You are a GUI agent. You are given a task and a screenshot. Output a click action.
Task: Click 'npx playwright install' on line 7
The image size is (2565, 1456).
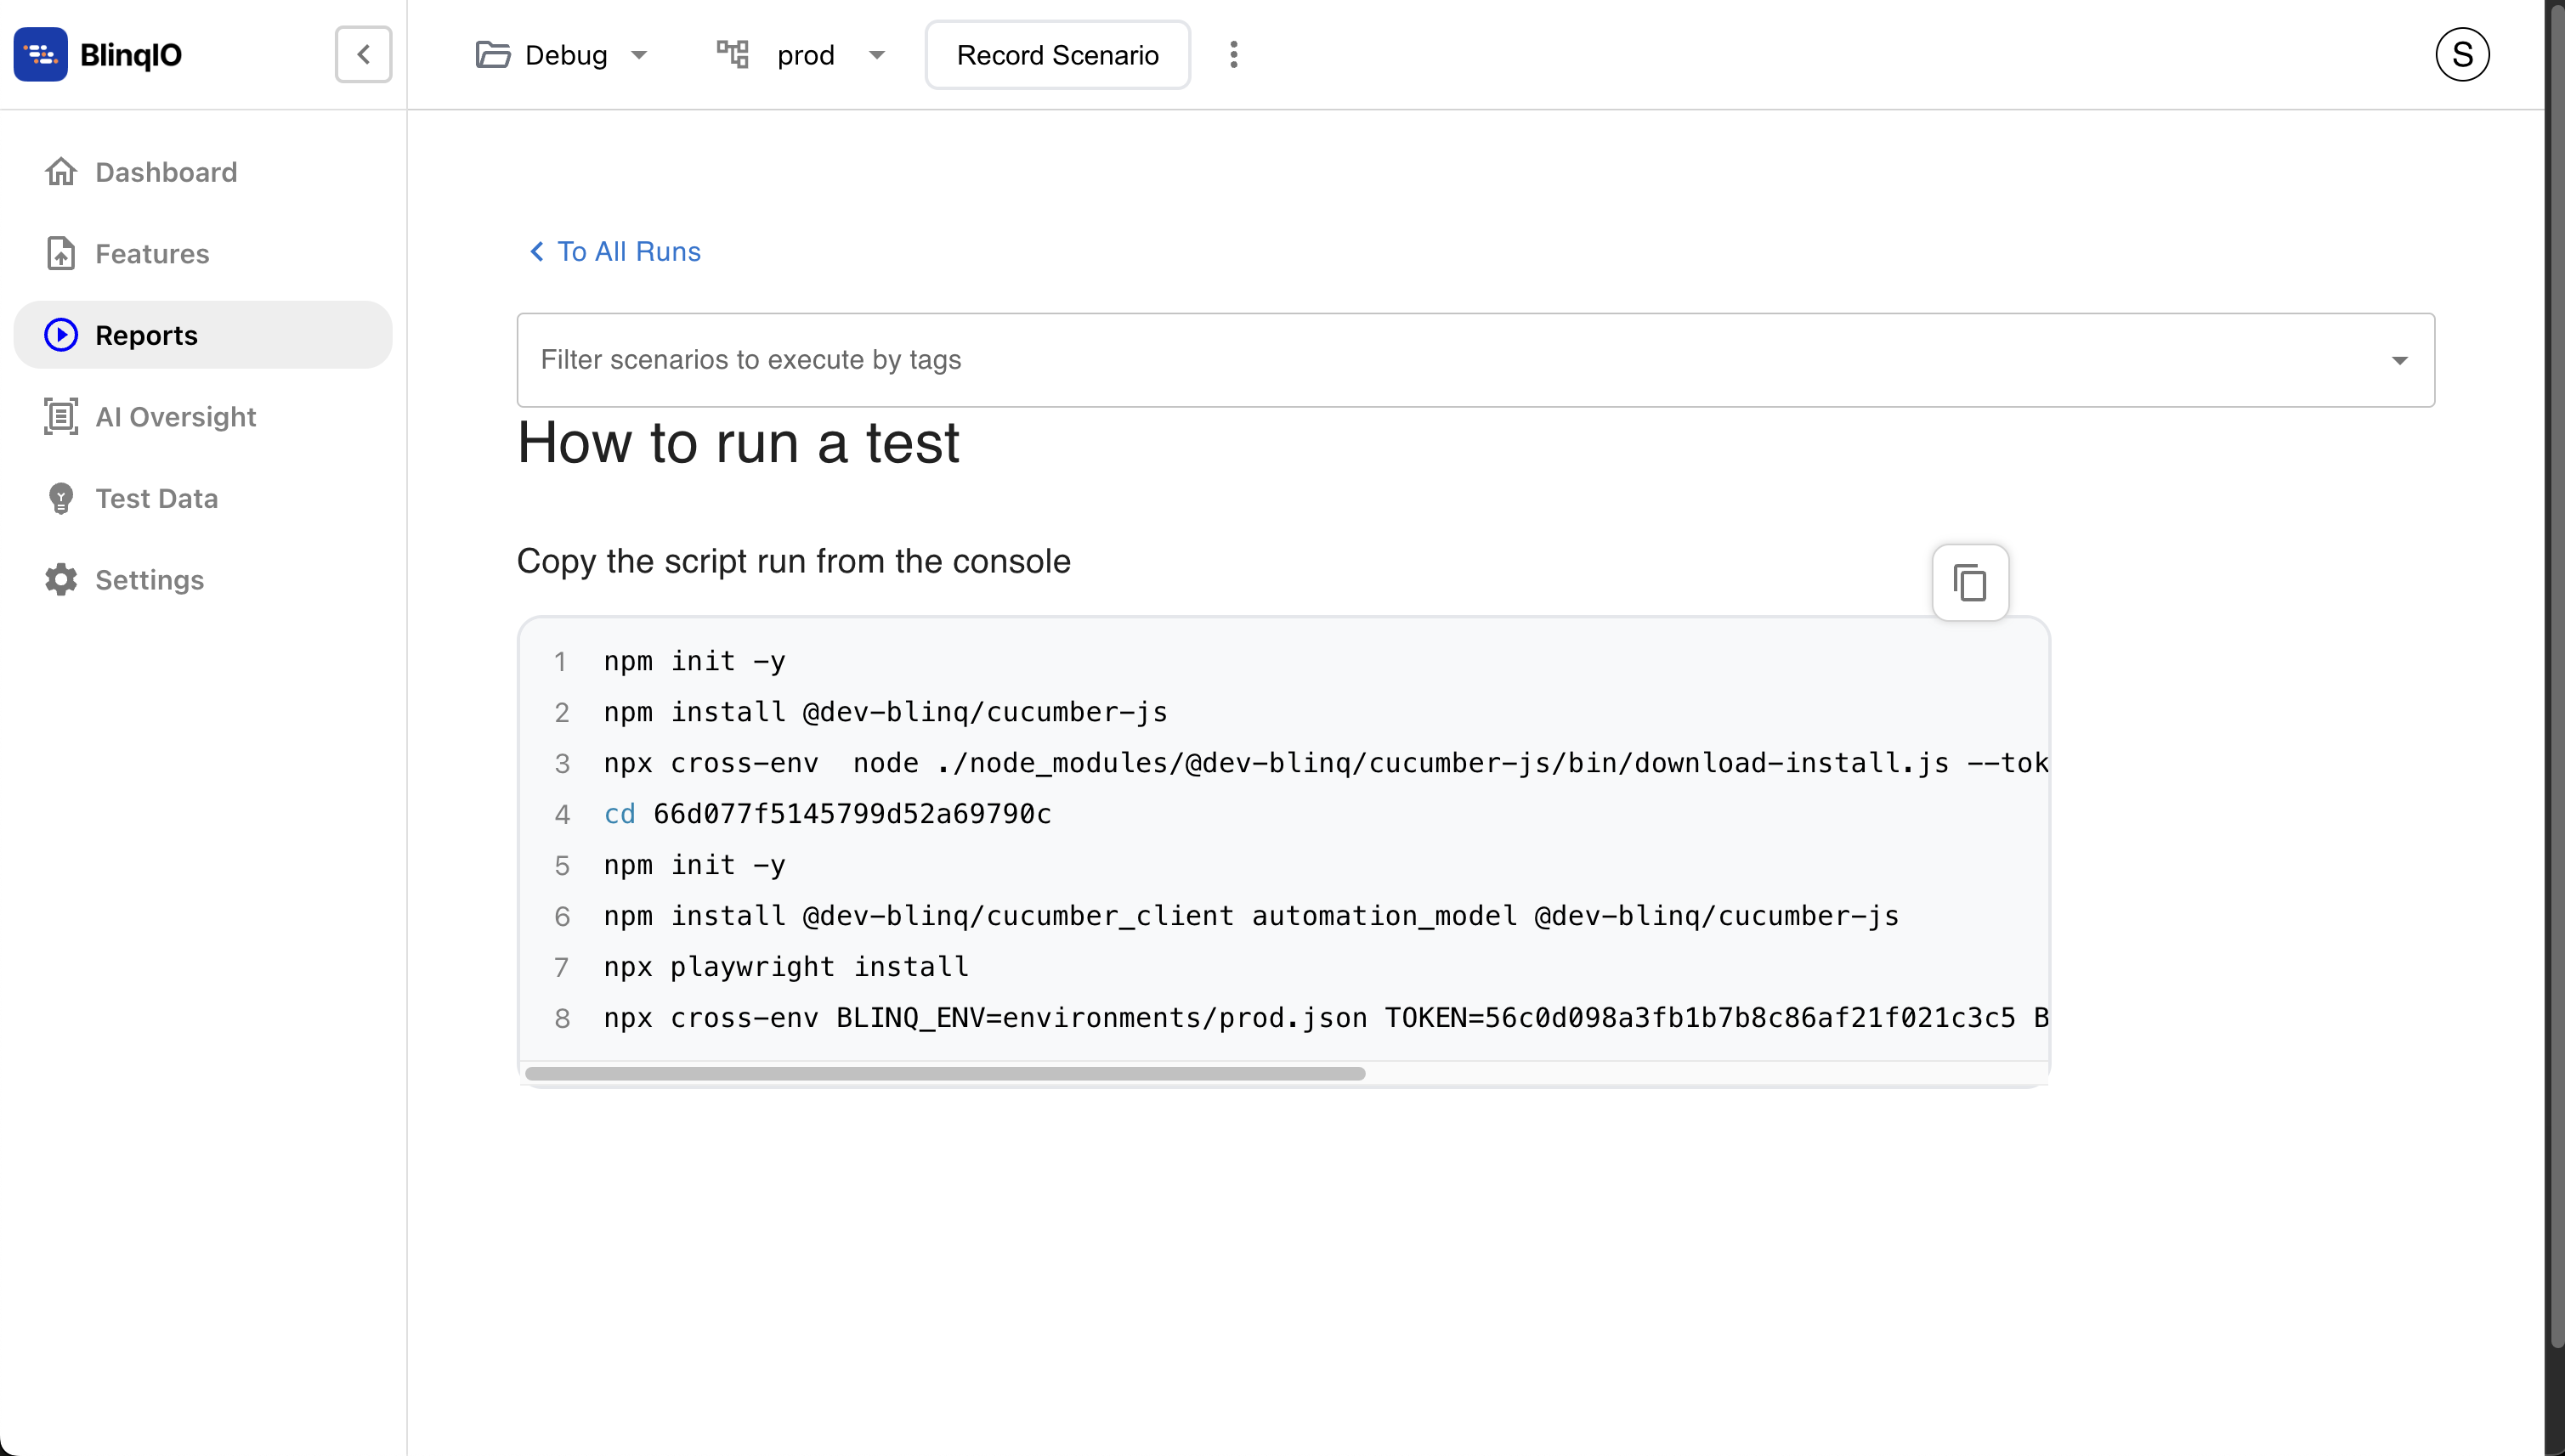click(x=785, y=967)
